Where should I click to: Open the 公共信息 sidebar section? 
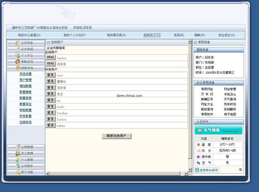click(x=26, y=43)
